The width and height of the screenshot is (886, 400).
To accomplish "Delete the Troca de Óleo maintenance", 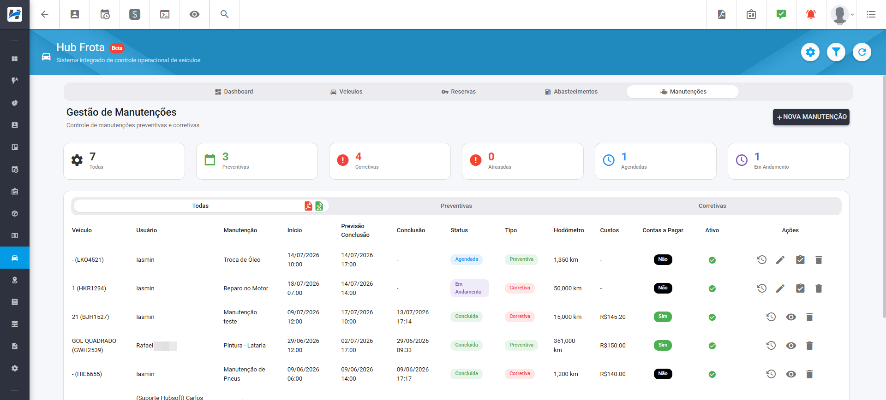I will click(819, 260).
